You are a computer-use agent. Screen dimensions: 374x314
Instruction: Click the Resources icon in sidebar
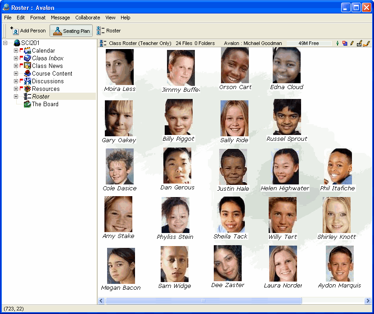coord(27,89)
